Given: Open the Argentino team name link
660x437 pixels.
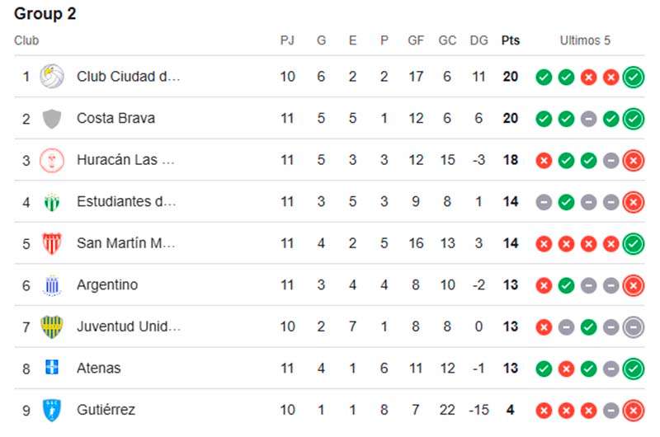Looking at the screenshot, I should [107, 285].
